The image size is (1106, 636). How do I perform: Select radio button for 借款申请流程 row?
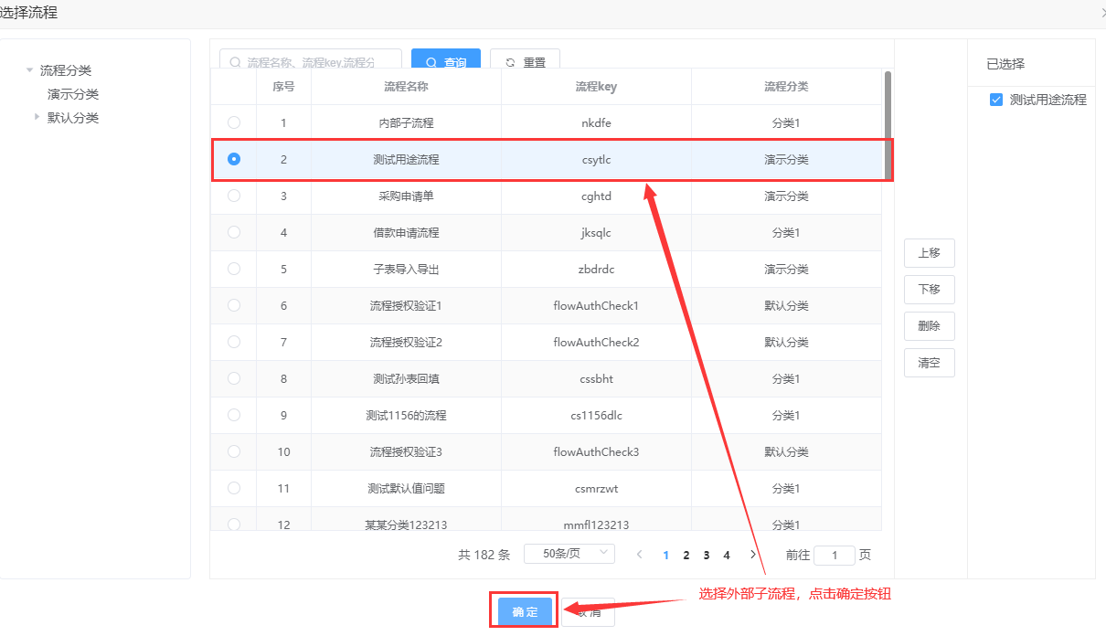click(x=234, y=232)
